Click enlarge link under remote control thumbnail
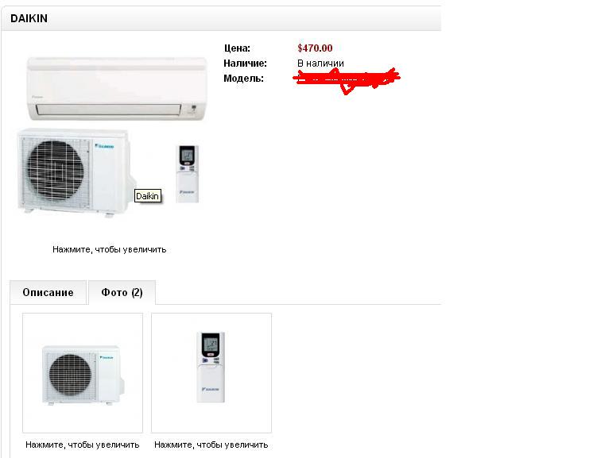This screenshot has width=597, height=458. (211, 445)
